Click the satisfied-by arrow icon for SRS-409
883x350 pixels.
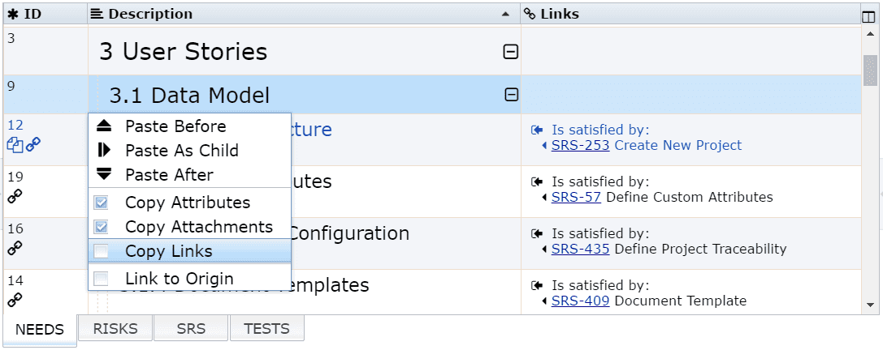537,285
